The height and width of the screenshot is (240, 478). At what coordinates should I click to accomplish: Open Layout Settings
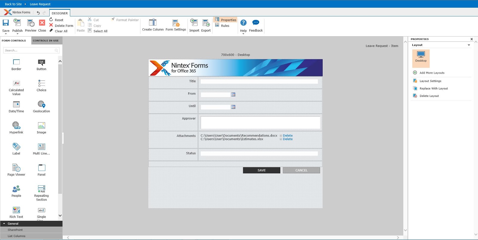(427, 81)
